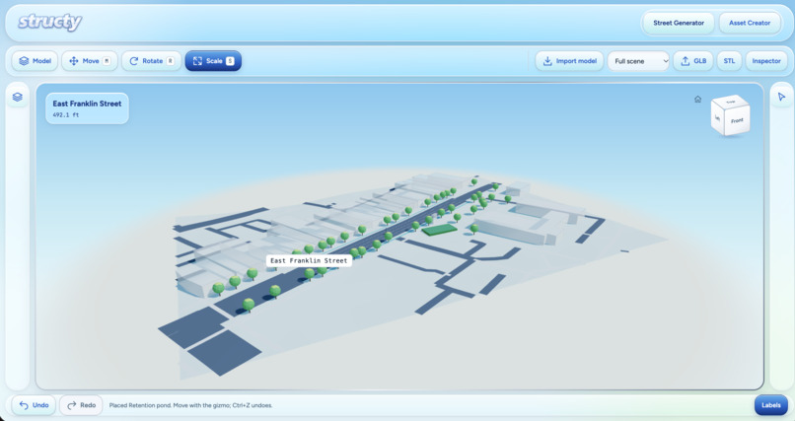The image size is (795, 421).
Task: Select the green retention pond in scene
Action: pyautogui.click(x=440, y=230)
